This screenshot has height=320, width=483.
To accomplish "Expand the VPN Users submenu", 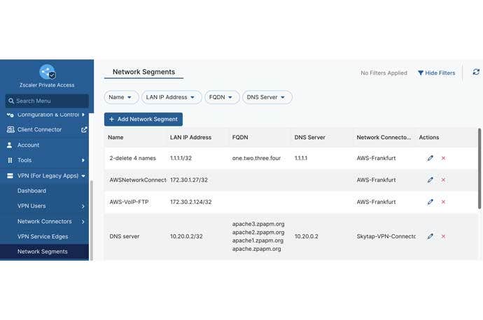I will pyautogui.click(x=83, y=206).
